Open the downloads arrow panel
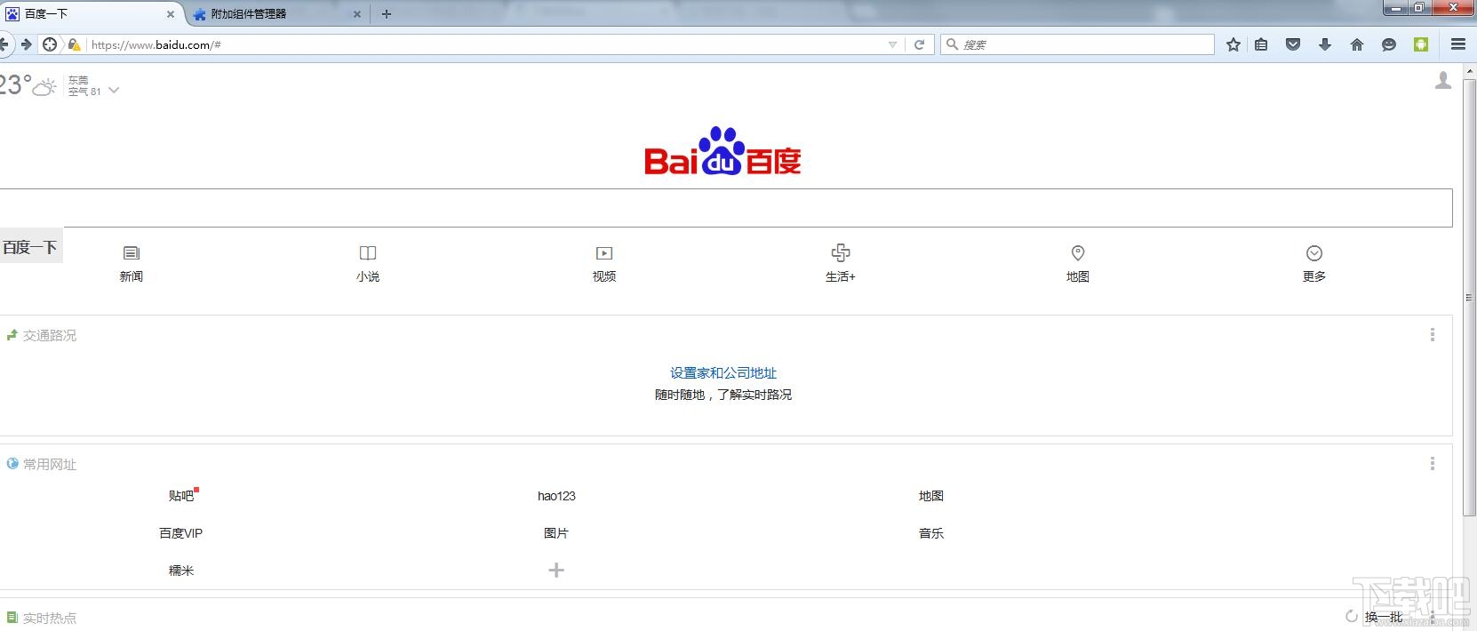 [1325, 44]
